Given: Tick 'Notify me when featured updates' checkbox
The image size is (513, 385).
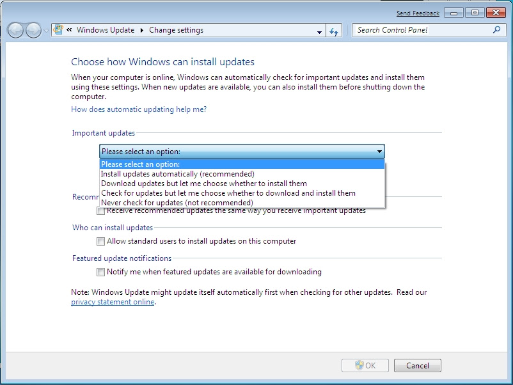Looking at the screenshot, I should 100,272.
